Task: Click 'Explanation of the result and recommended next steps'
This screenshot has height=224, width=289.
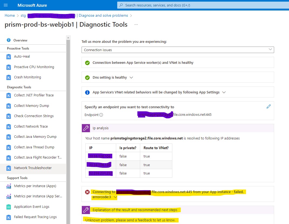Action: (135, 210)
